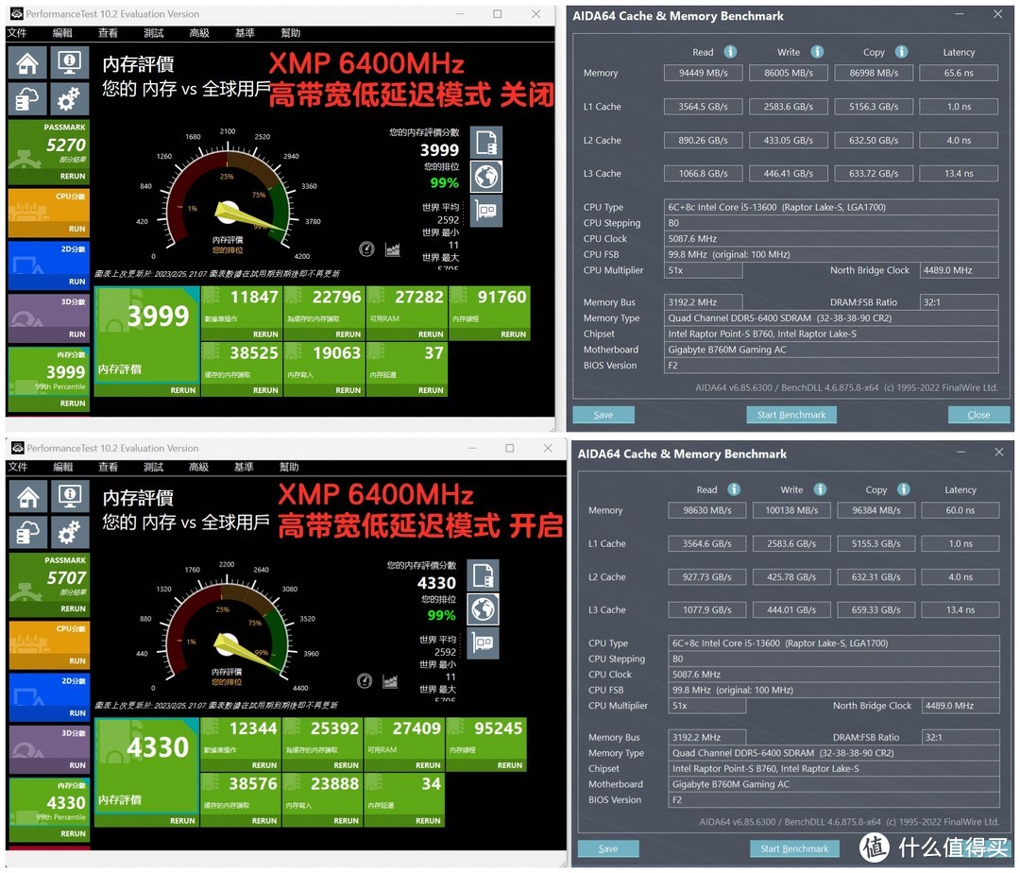The width and height of the screenshot is (1020, 873).
Task: Click Start Benchmark in AIDA64 window with 94449 MB/s read
Action: pyautogui.click(x=791, y=415)
